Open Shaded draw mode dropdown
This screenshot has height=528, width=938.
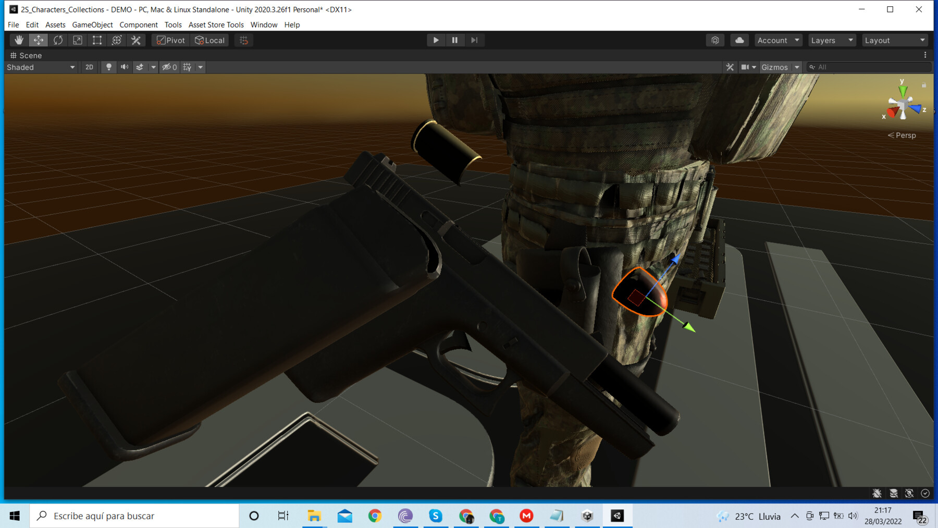(x=41, y=67)
